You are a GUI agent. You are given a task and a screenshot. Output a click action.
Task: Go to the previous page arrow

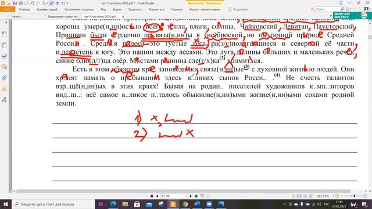pyautogui.click(x=157, y=196)
